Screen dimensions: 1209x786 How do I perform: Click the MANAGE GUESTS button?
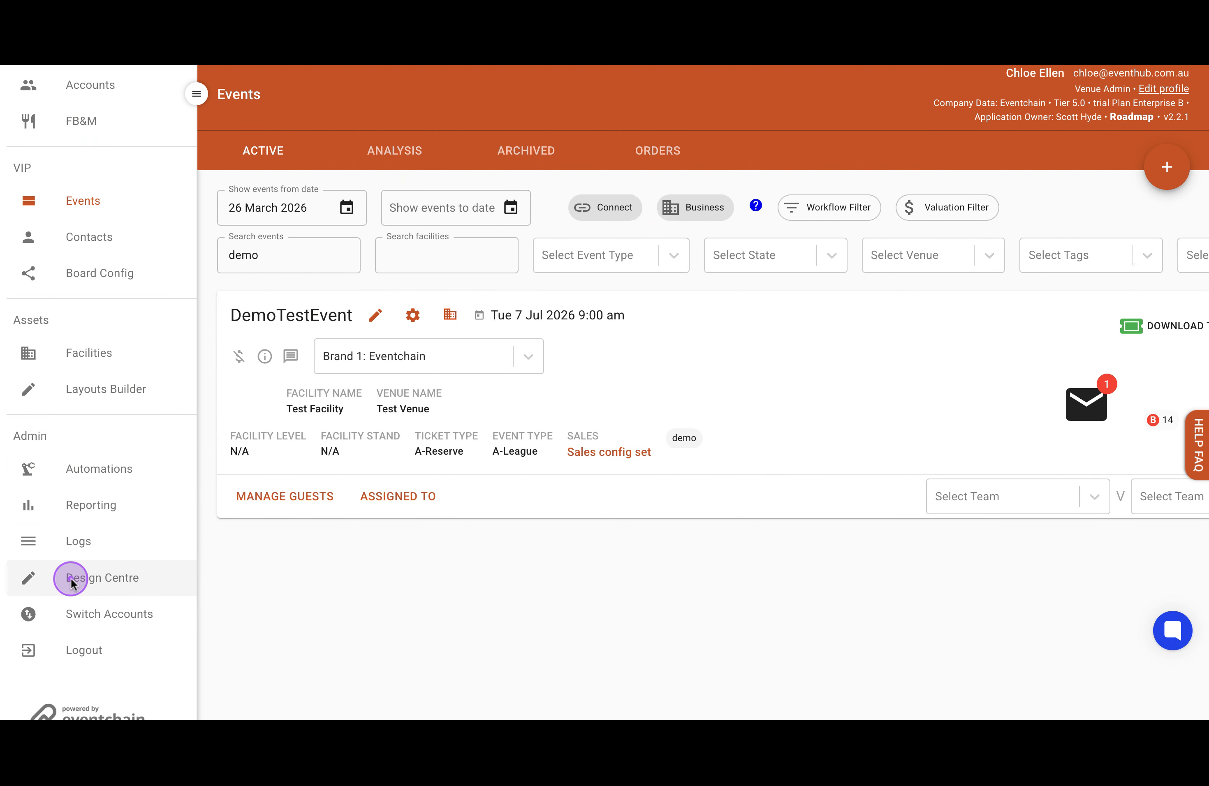pos(285,496)
